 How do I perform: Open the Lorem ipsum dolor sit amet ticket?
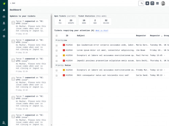(x=105, y=50)
